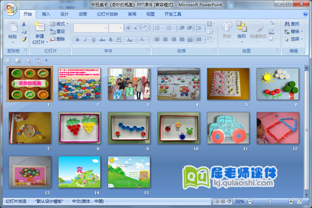The height and width of the screenshot is (208, 312).
Task: Switch to the Design (设计) tab
Action: coord(64,14)
